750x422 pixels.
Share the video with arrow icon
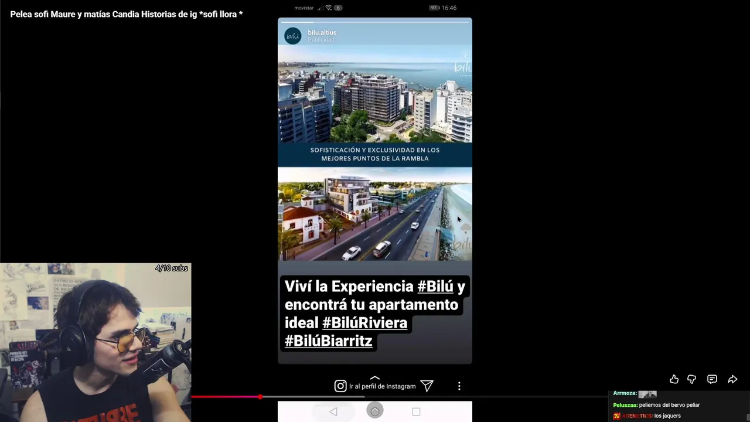732,379
